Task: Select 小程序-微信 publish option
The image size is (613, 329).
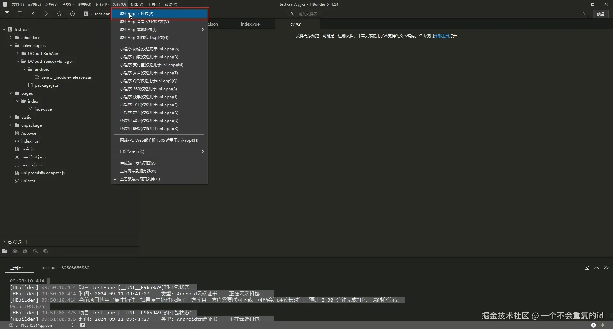Action: click(149, 49)
